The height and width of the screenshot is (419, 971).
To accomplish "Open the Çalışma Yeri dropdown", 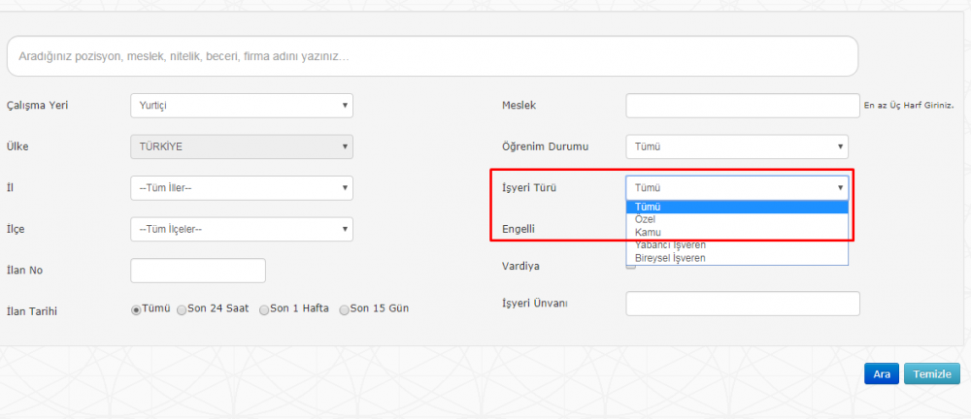I will coord(241,106).
